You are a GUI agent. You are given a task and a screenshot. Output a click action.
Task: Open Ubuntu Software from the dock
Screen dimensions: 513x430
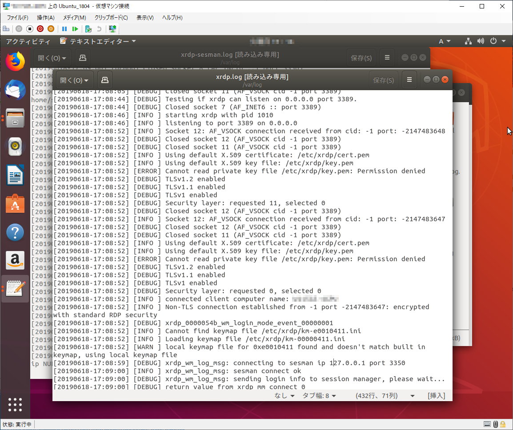15,203
